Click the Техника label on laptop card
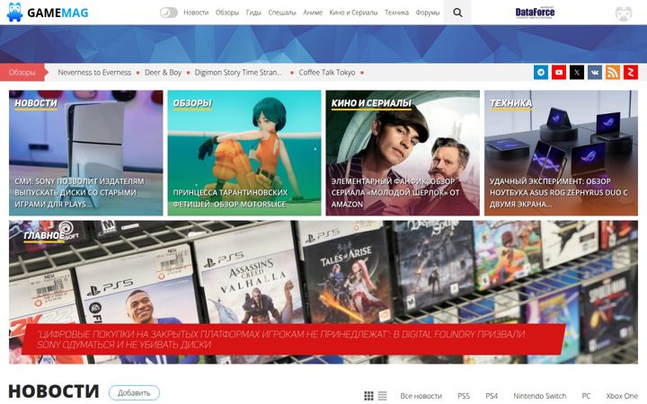The image size is (647, 404). click(510, 103)
